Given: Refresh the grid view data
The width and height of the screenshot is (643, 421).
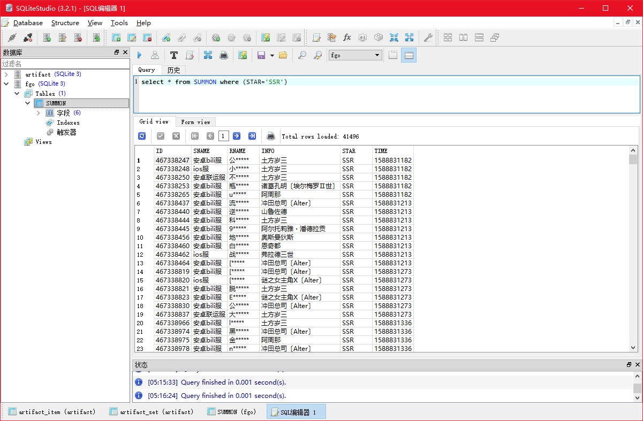Looking at the screenshot, I should [x=142, y=136].
